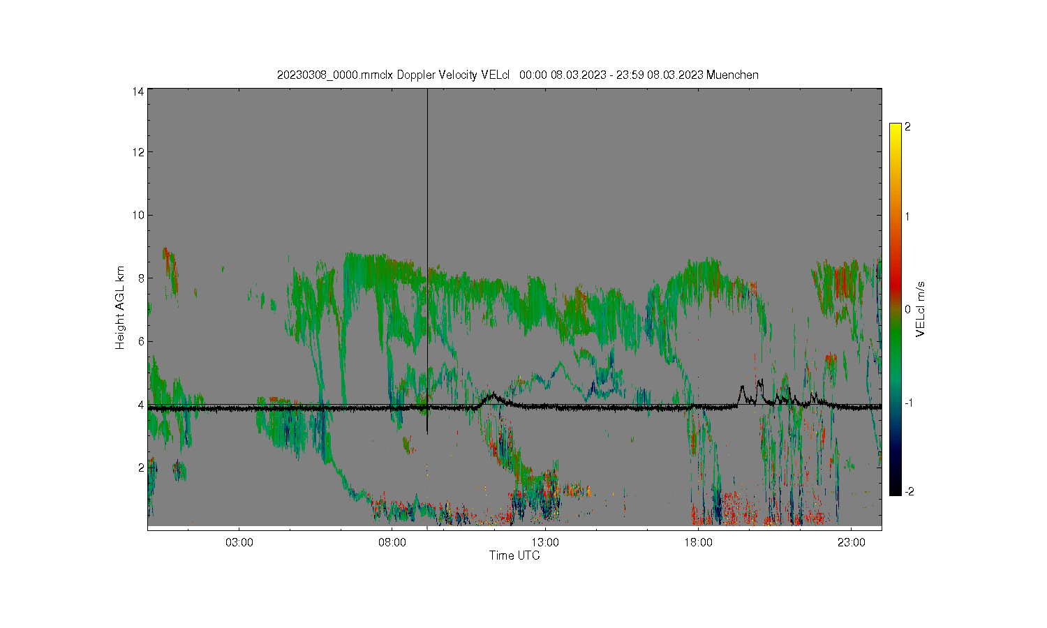Click the height axis tick label '2' on left
1047x628 pixels.
[142, 468]
